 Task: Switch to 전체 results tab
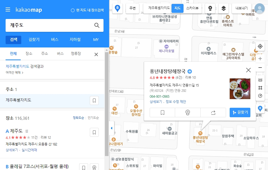point(13,54)
